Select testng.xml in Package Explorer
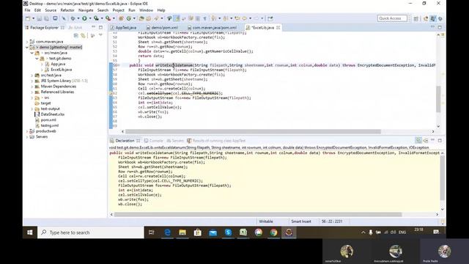The height and width of the screenshot is (264, 469). tap(49, 125)
